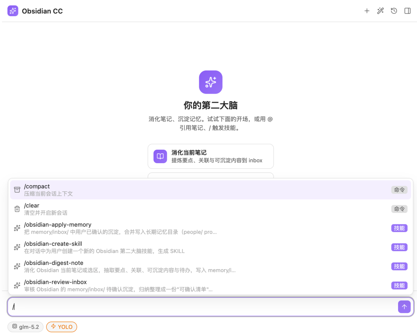Image resolution: width=417 pixels, height=334 pixels.
Task: Click sparkle icon beside /obsidian-digest-note
Action: tap(17, 266)
